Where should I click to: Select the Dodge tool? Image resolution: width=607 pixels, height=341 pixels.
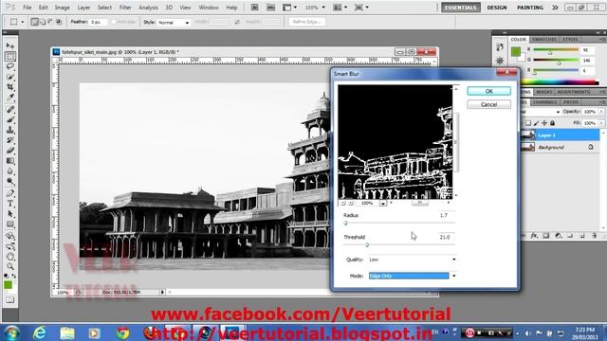coord(10,181)
